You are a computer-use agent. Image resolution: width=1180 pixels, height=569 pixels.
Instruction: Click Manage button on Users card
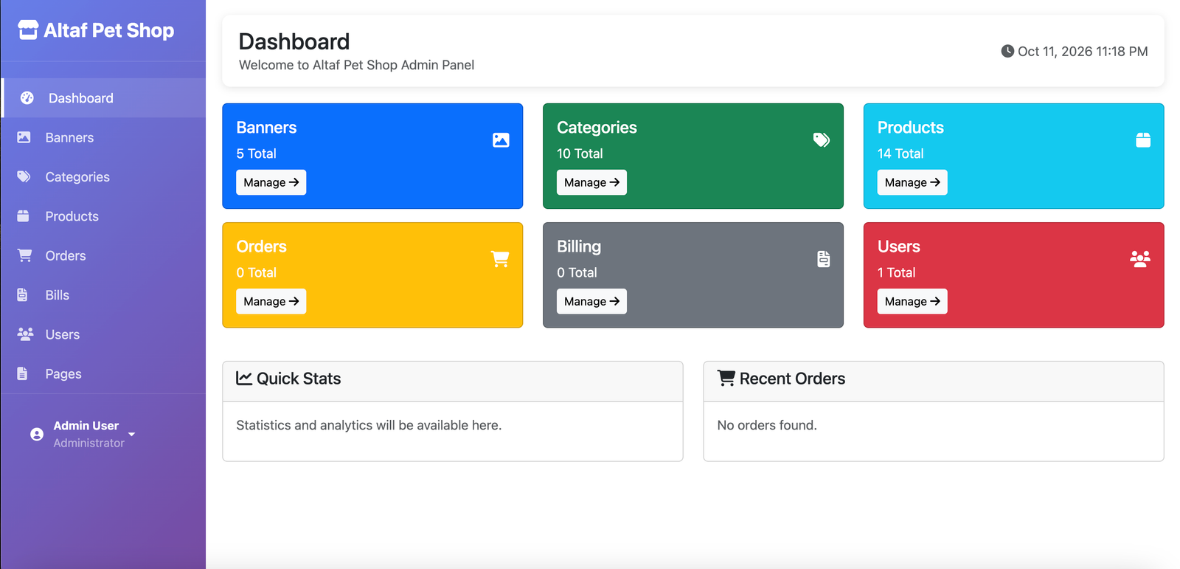(x=912, y=301)
